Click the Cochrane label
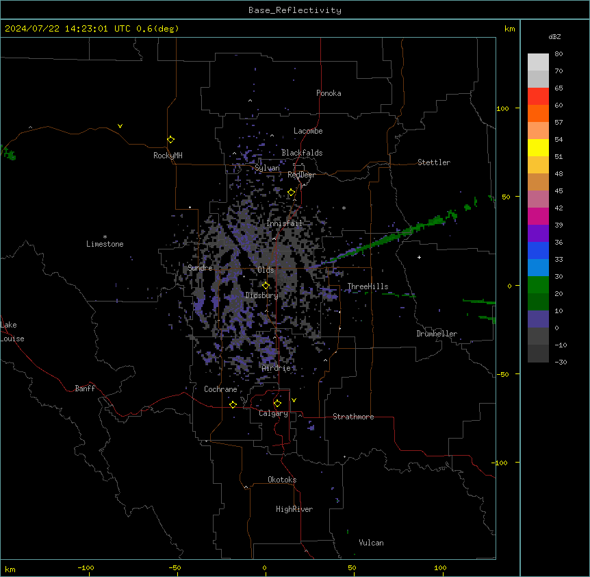Viewport: 590px width, 577px height. click(220, 389)
